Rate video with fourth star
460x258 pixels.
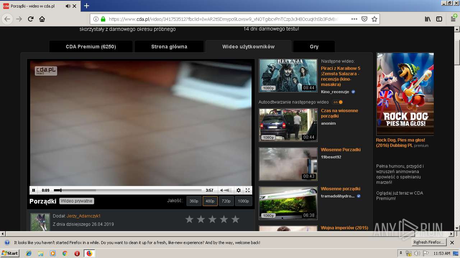pyautogui.click(x=224, y=219)
